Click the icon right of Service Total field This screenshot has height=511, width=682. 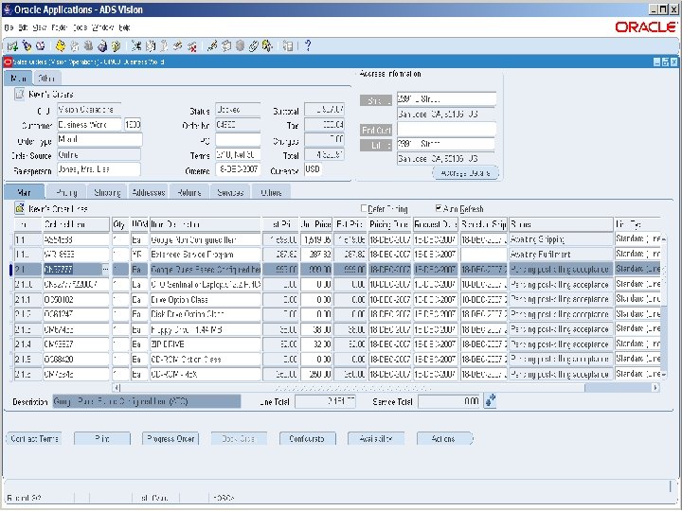point(491,400)
